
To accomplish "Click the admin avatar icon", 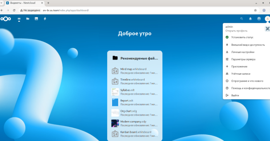I will pos(267,19).
